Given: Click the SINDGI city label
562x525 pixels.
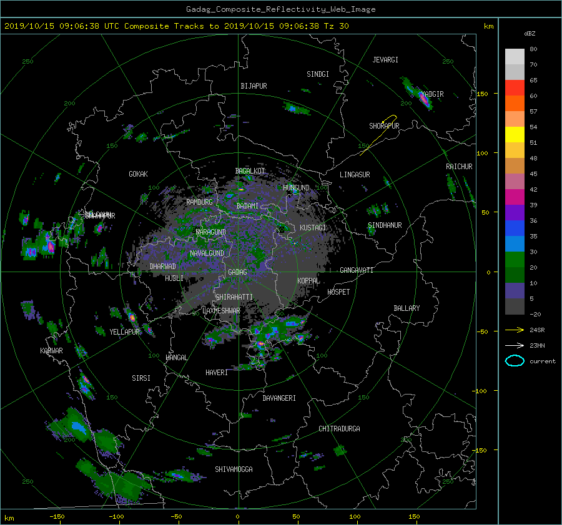Looking at the screenshot, I should click(x=318, y=74).
